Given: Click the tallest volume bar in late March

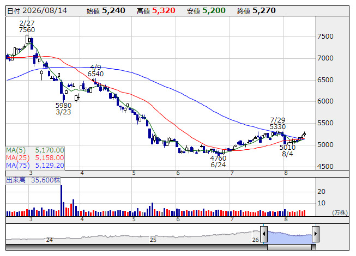Looking at the screenshot, I should coord(61,200).
